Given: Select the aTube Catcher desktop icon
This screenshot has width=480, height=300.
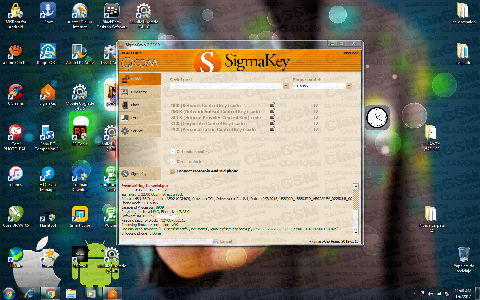Looking at the screenshot, I should tap(16, 54).
